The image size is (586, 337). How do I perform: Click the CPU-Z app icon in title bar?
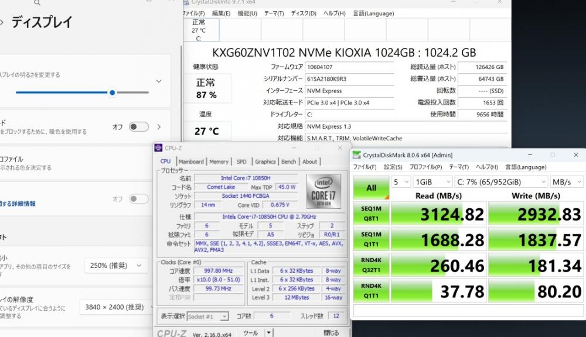pos(158,148)
